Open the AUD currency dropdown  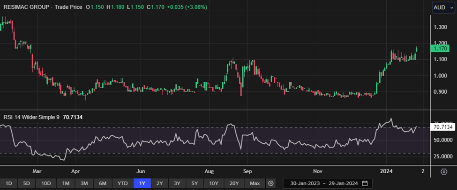coord(443,7)
